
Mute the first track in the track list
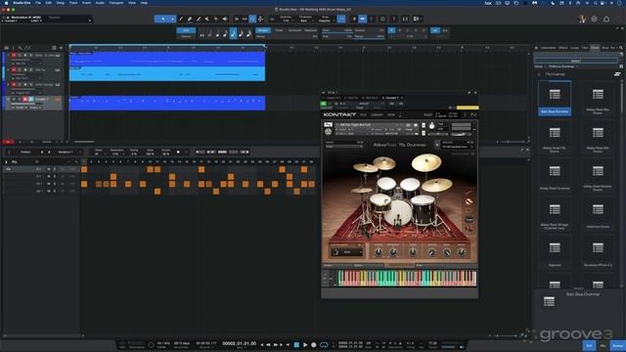(14, 55)
